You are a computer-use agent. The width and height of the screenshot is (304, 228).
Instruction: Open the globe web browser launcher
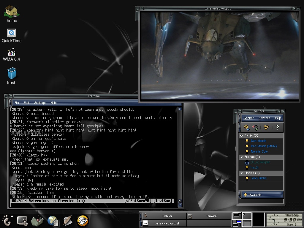53,221
